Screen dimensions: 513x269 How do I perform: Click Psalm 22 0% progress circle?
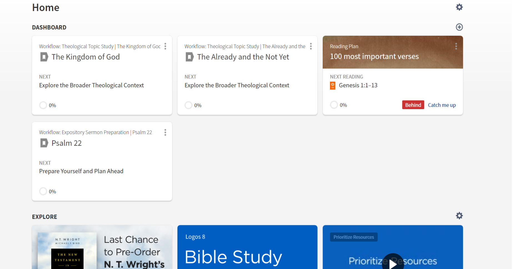pos(43,191)
